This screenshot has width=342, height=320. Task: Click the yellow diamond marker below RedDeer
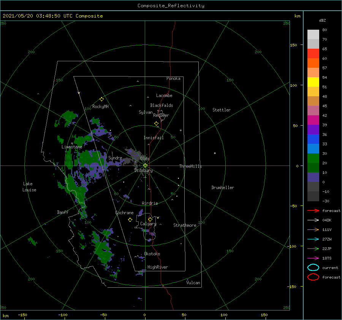pos(156,124)
